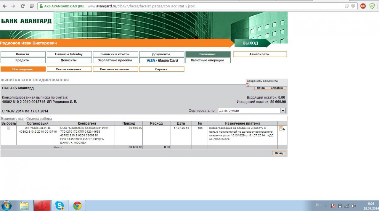
Task: Expand the sort-by dropdown list
Action: click(283, 111)
